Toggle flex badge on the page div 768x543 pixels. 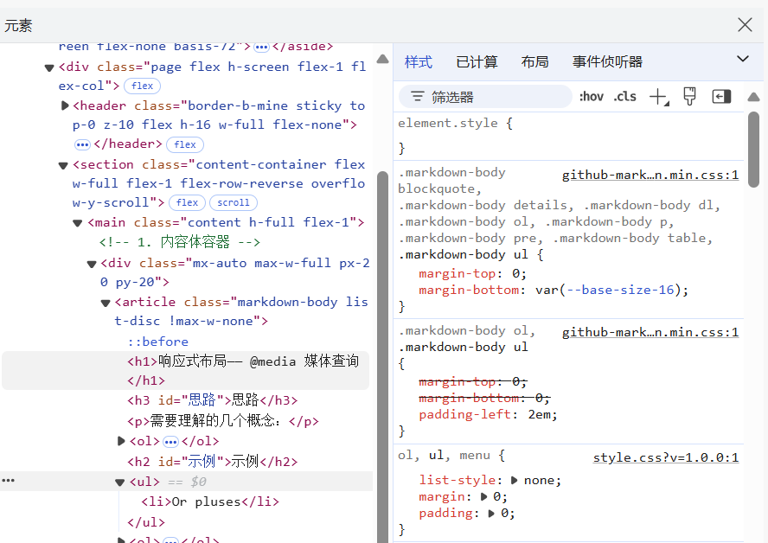pyautogui.click(x=143, y=86)
